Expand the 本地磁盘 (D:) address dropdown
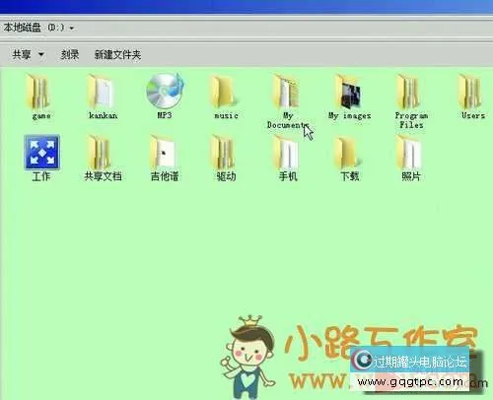The height and width of the screenshot is (400, 493). (x=71, y=28)
